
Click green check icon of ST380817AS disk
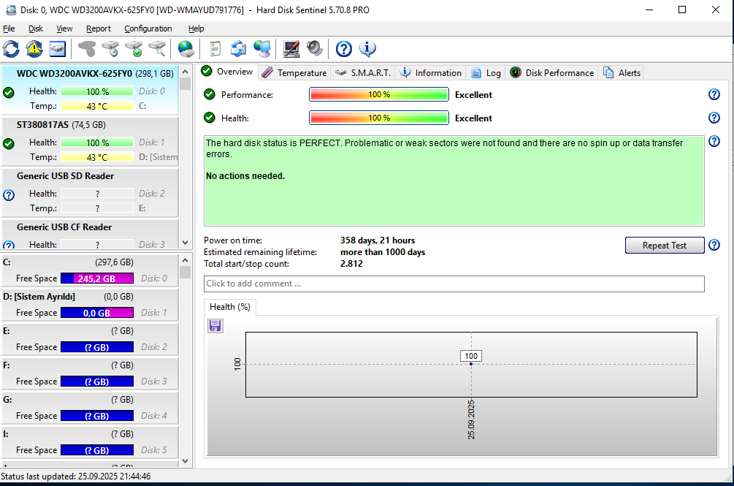[9, 143]
